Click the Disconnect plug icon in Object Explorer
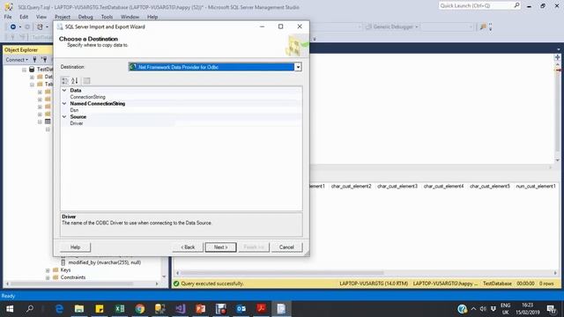This screenshot has height=317, width=564. coord(44,60)
